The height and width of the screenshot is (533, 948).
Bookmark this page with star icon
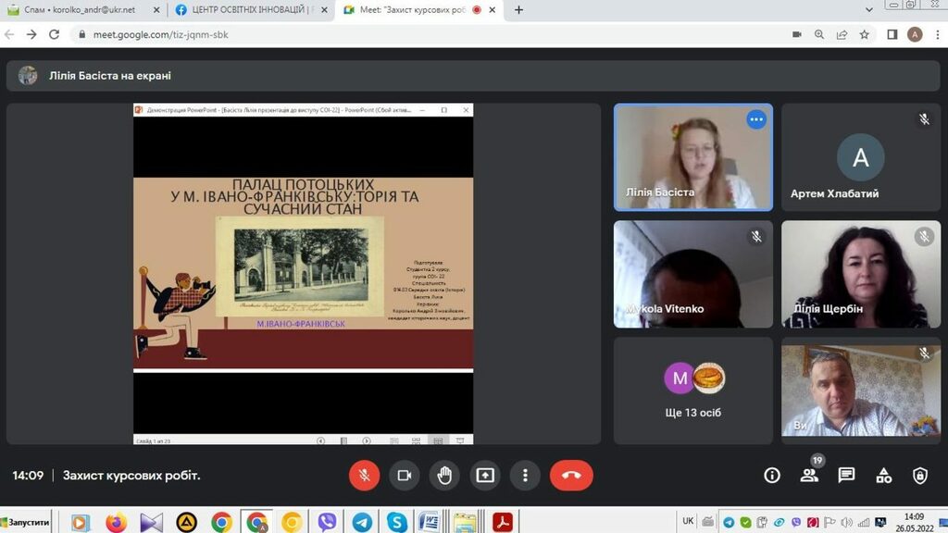click(x=864, y=34)
